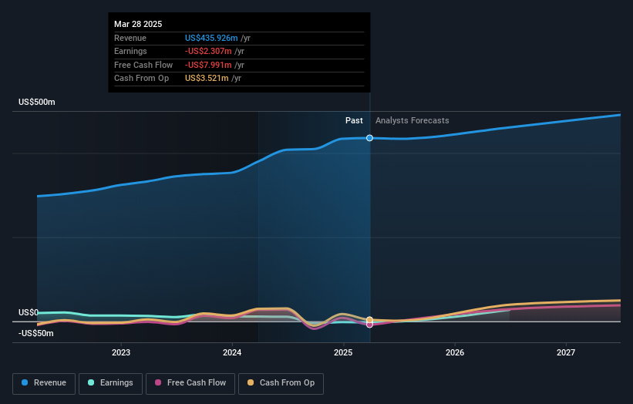Screen dimensions: 633x404
Task: Click 'Cash From Op' row label in tooltip
Action: coord(141,79)
